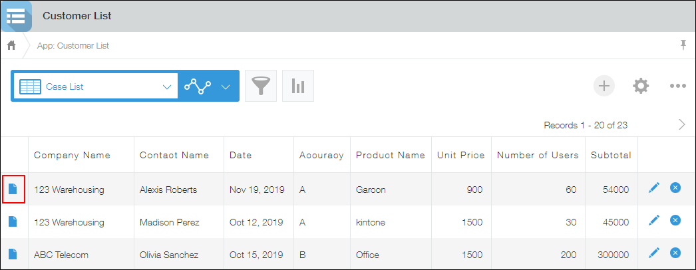696x270 pixels.
Task: Edit the Olivia Sanchez record
Action: pyautogui.click(x=653, y=253)
